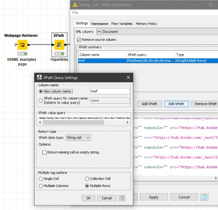Click the XPath node input port arrow
This screenshot has width=218, height=210.
click(x=53, y=45)
